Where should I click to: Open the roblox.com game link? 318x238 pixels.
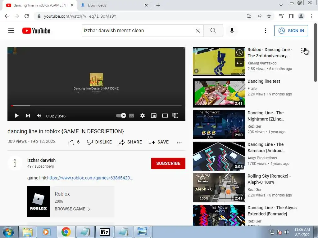point(90,178)
